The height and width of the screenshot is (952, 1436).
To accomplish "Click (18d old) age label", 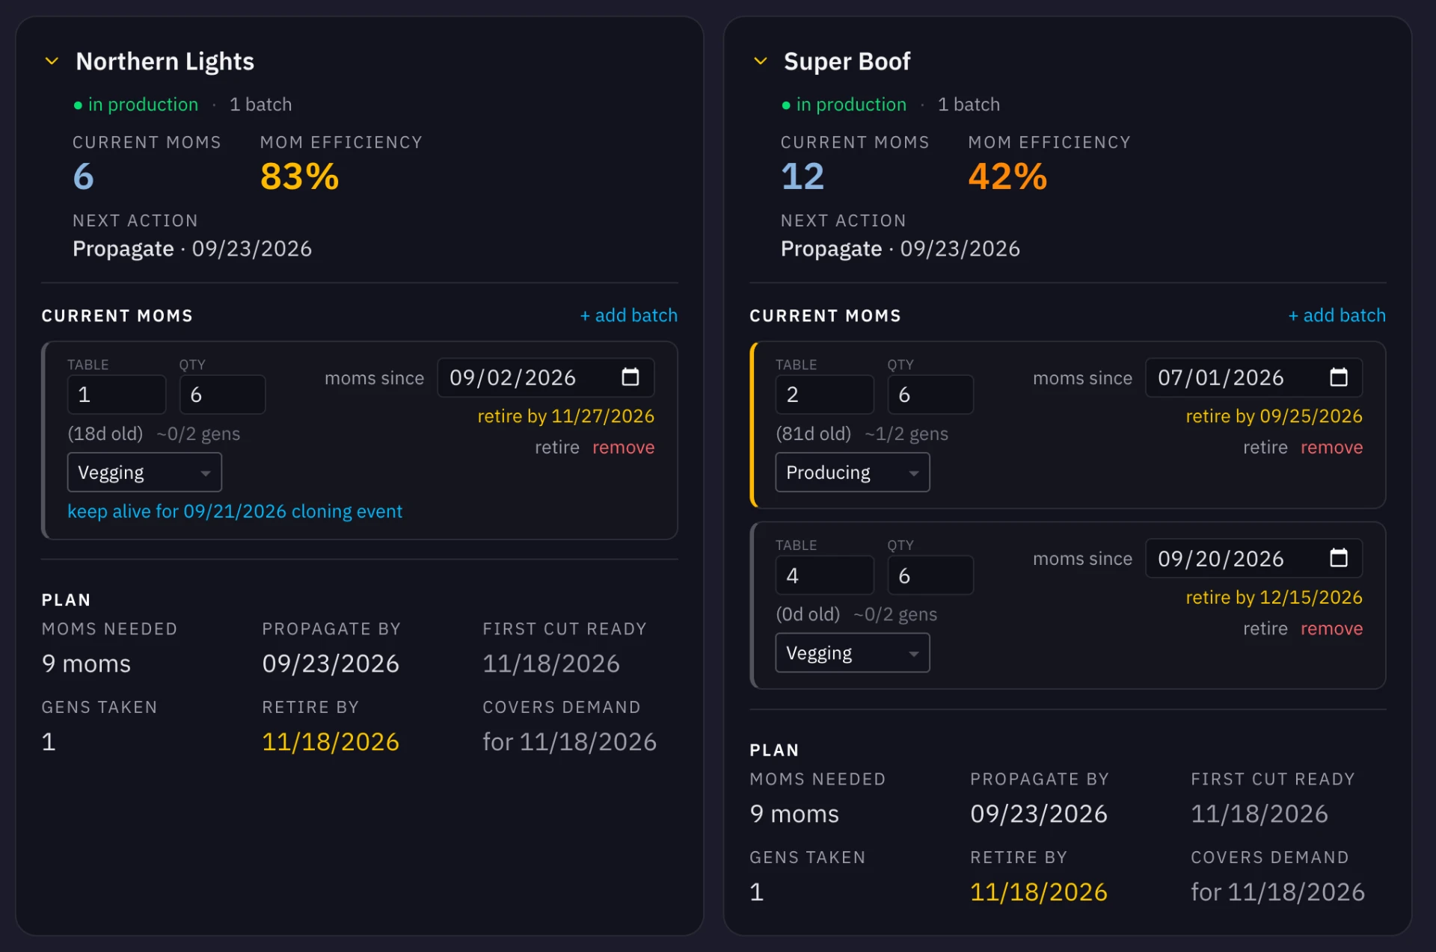I will click(105, 434).
